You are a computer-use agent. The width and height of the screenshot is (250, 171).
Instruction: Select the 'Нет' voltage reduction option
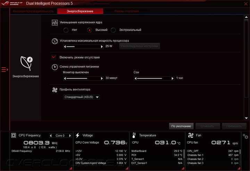pos(66,30)
